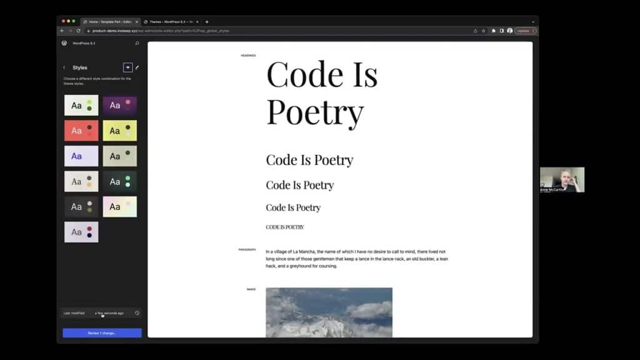Go back from the Styles panel
The image size is (640, 360).
[64, 67]
